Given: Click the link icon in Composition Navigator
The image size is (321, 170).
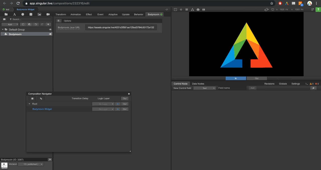Looking at the screenshot, I should pos(41,99).
